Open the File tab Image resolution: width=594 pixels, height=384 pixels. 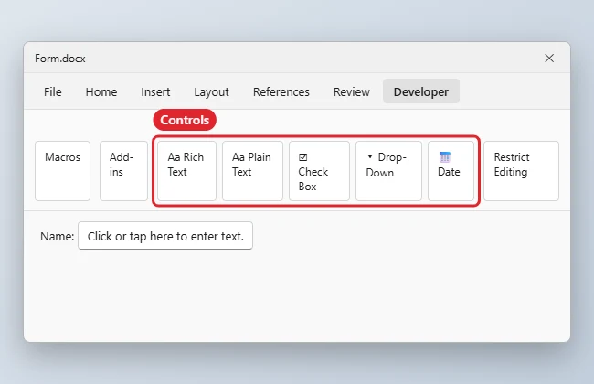click(53, 91)
